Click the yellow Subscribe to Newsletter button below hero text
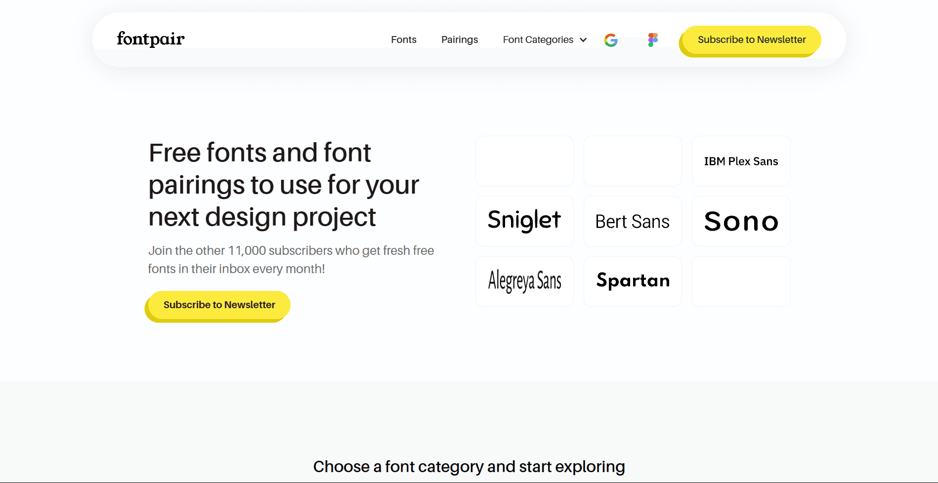938x483 pixels. pos(219,305)
